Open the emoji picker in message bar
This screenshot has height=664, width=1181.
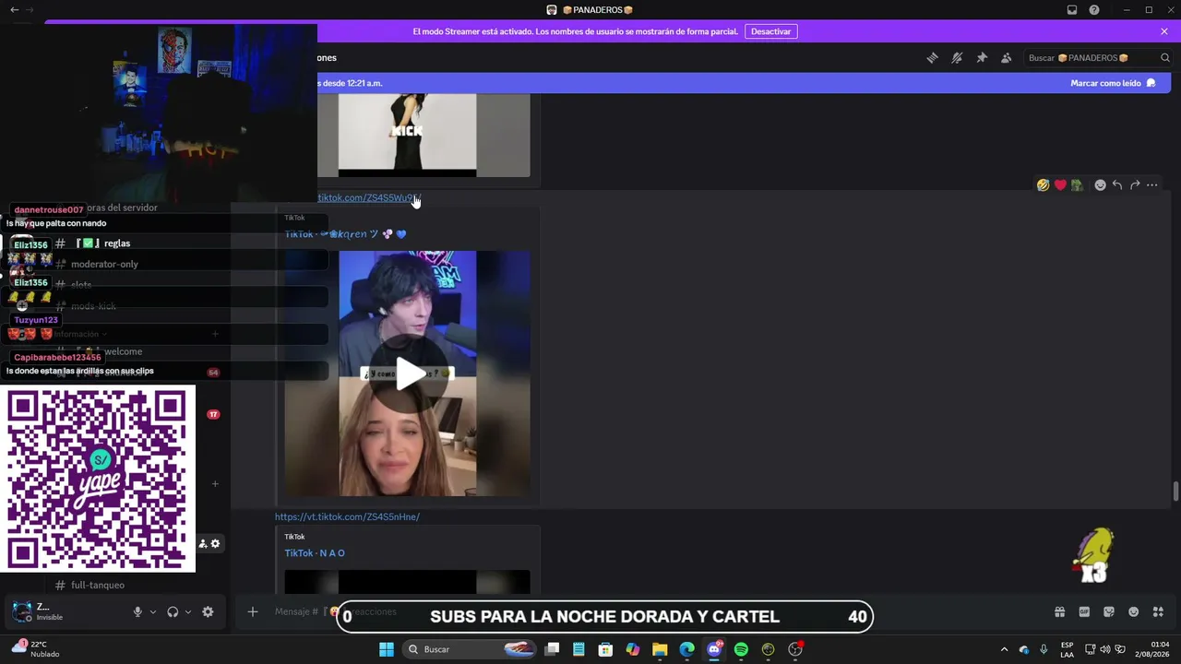coord(1134,612)
